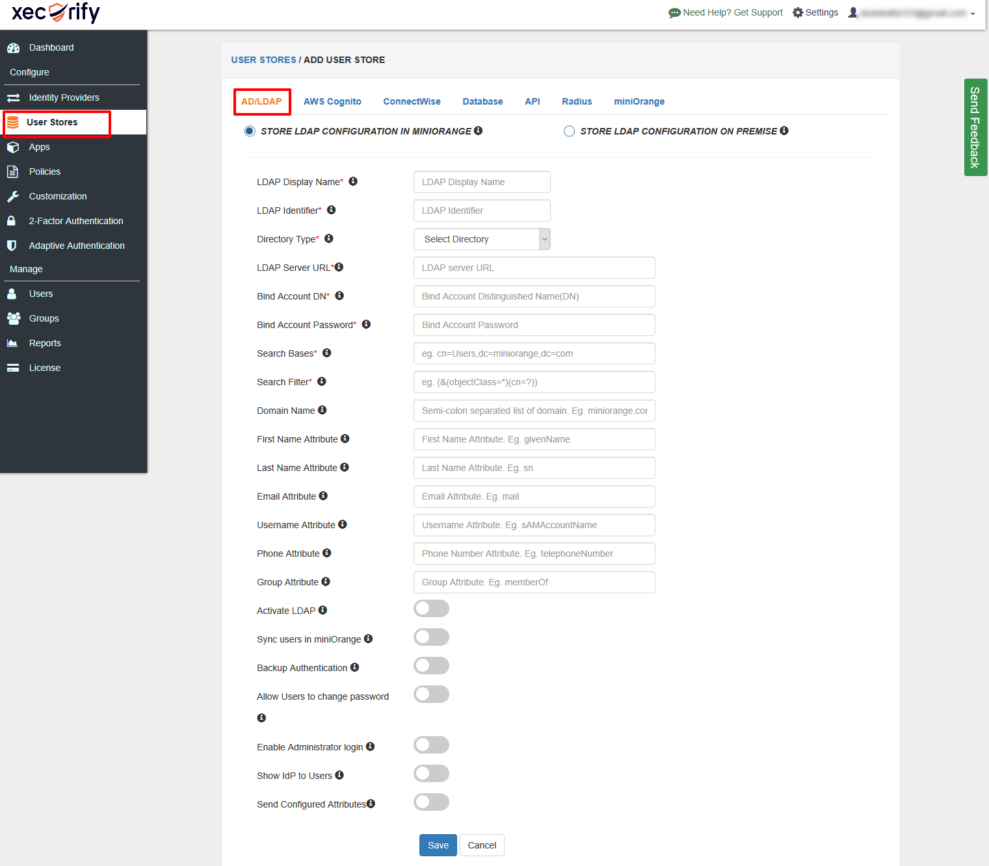Viewport: 989px width, 866px height.
Task: Click info icon beside Bind Account DN
Action: [x=339, y=296]
